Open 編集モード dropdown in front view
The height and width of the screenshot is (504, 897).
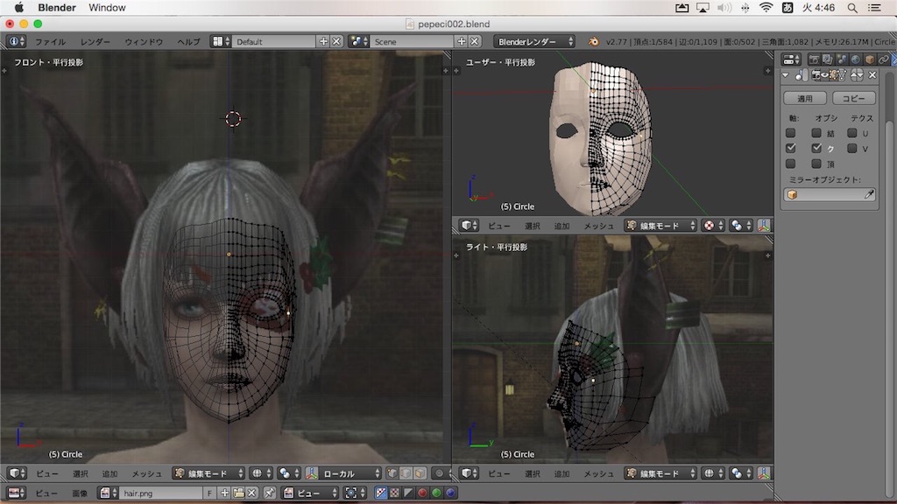click(208, 473)
